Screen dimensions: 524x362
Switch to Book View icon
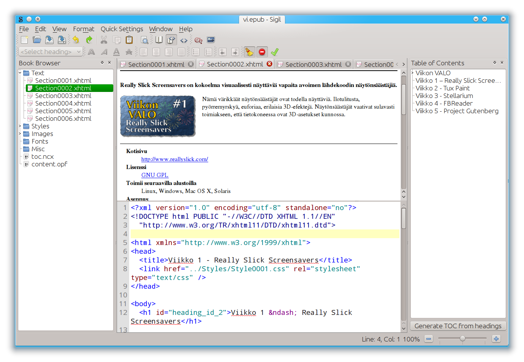159,40
